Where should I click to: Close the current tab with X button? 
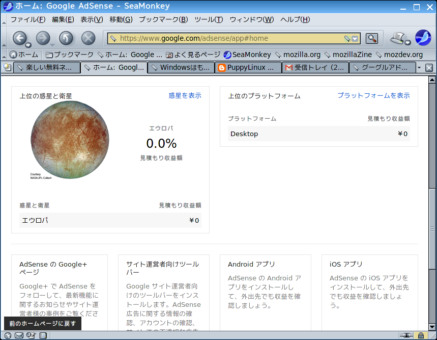429,68
